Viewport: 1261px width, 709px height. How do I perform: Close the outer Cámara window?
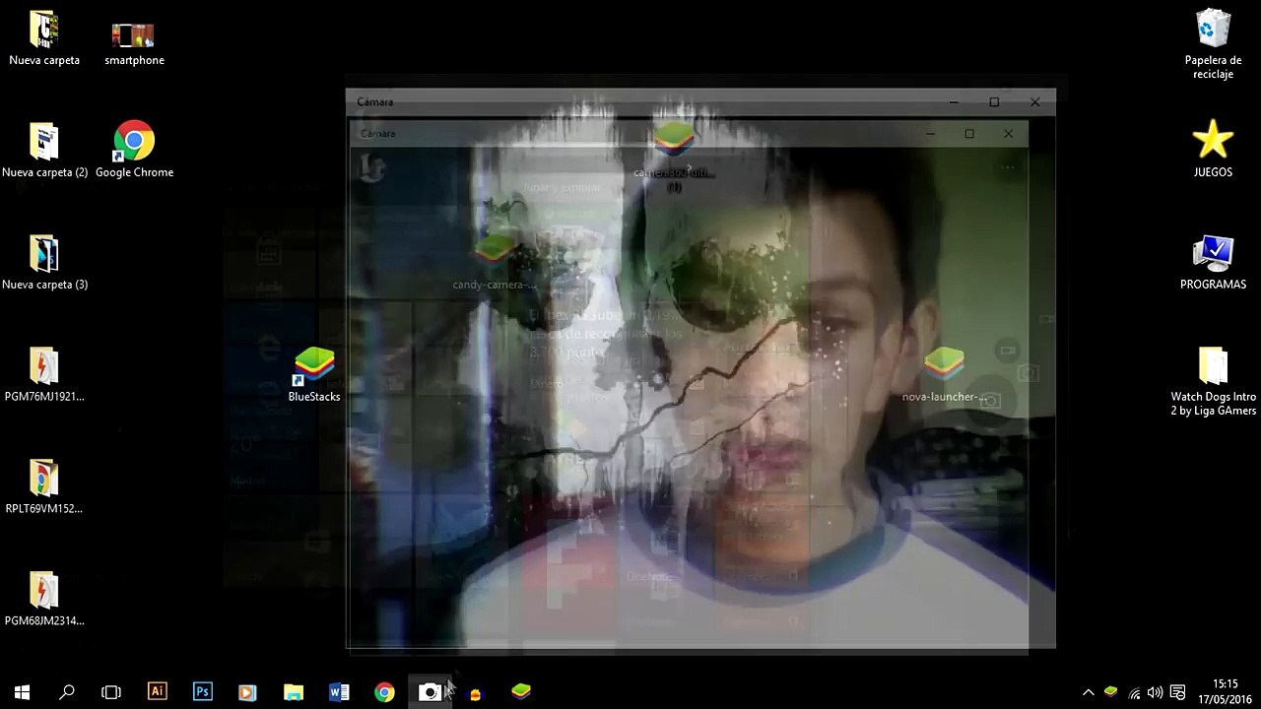click(x=1034, y=102)
